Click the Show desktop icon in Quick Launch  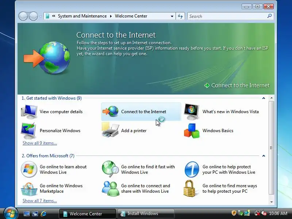point(26,214)
